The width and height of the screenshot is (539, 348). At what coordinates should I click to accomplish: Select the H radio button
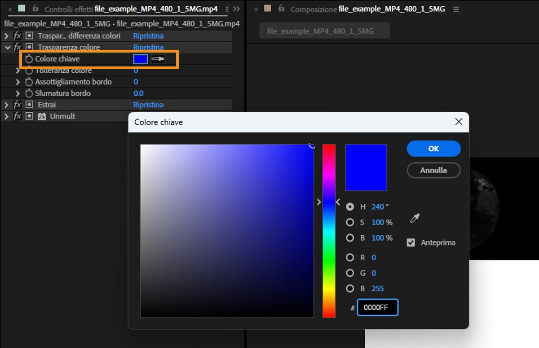coord(350,207)
